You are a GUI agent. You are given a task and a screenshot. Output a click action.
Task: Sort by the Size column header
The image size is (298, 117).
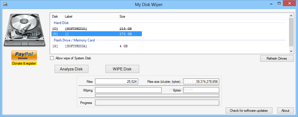(130, 17)
